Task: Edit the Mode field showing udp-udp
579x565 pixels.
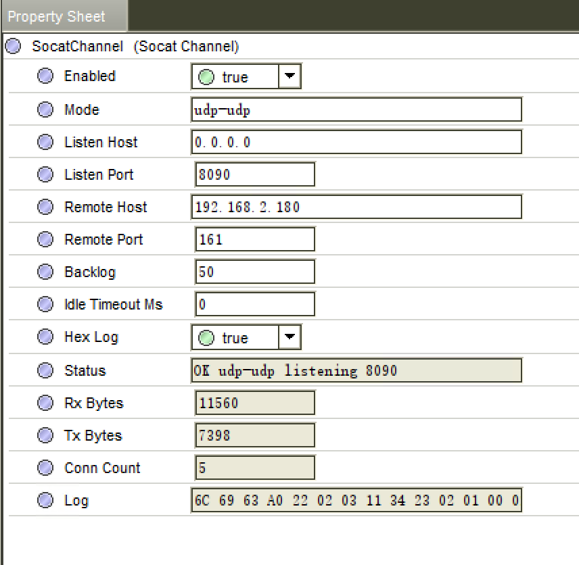Action: pos(356,109)
